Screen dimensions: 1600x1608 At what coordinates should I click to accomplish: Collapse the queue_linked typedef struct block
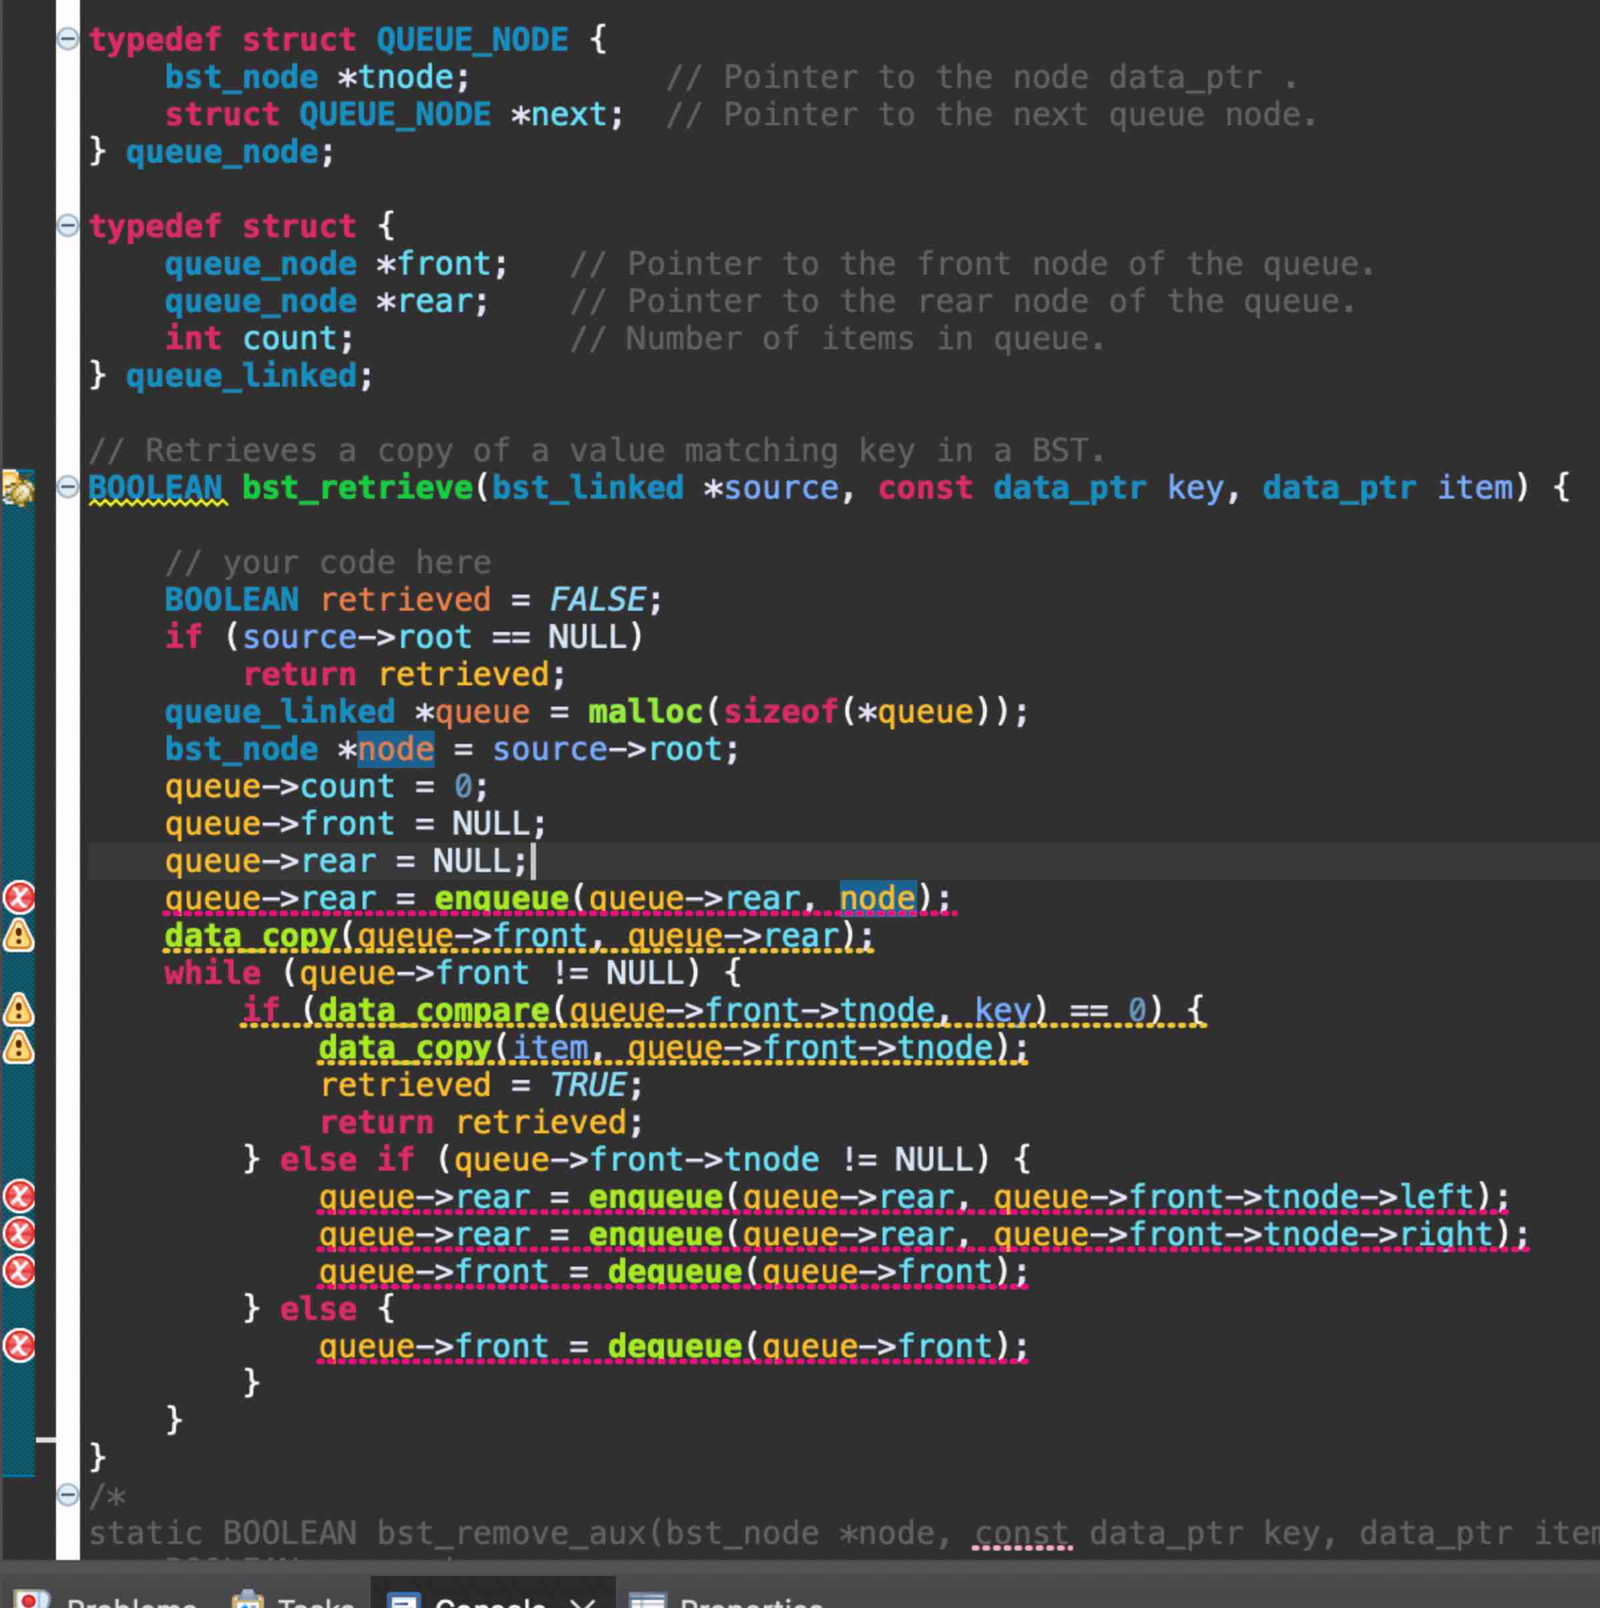click(x=67, y=225)
